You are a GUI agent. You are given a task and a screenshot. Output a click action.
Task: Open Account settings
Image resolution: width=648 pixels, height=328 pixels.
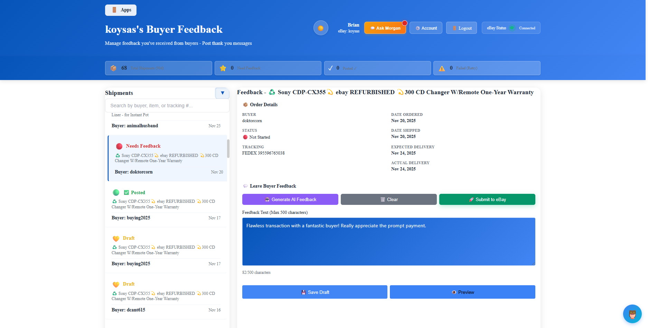[426, 28]
